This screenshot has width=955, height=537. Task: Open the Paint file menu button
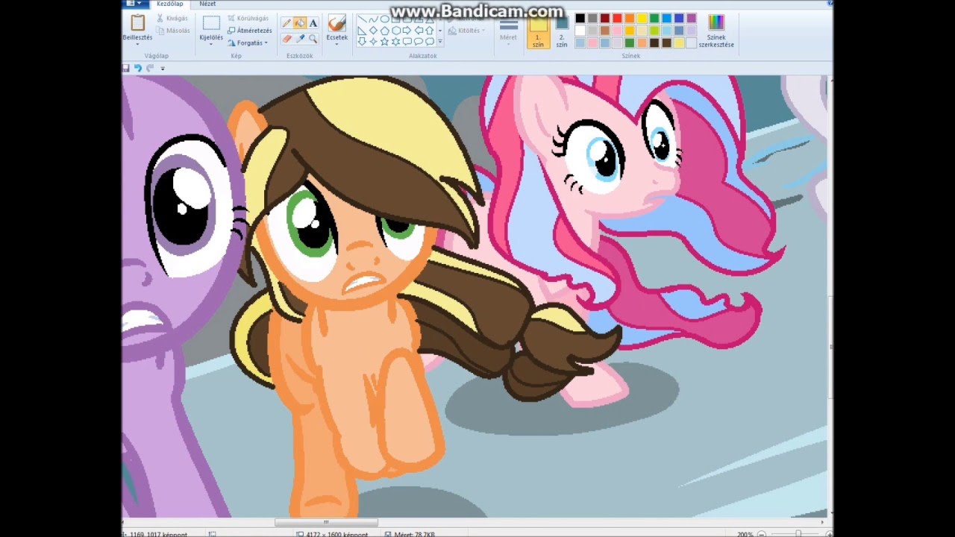pyautogui.click(x=135, y=3)
